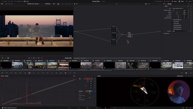193x109 pixels.
Task: Toggle the Nodes panel button
Action: 174,1
